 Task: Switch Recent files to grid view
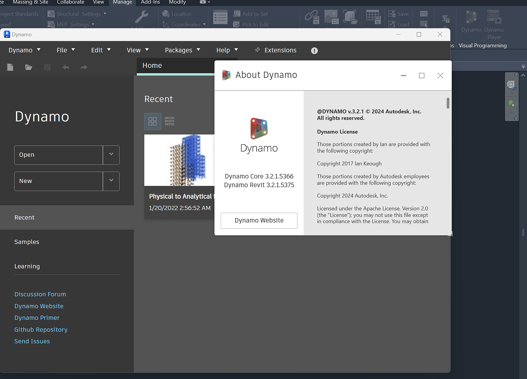click(x=152, y=121)
